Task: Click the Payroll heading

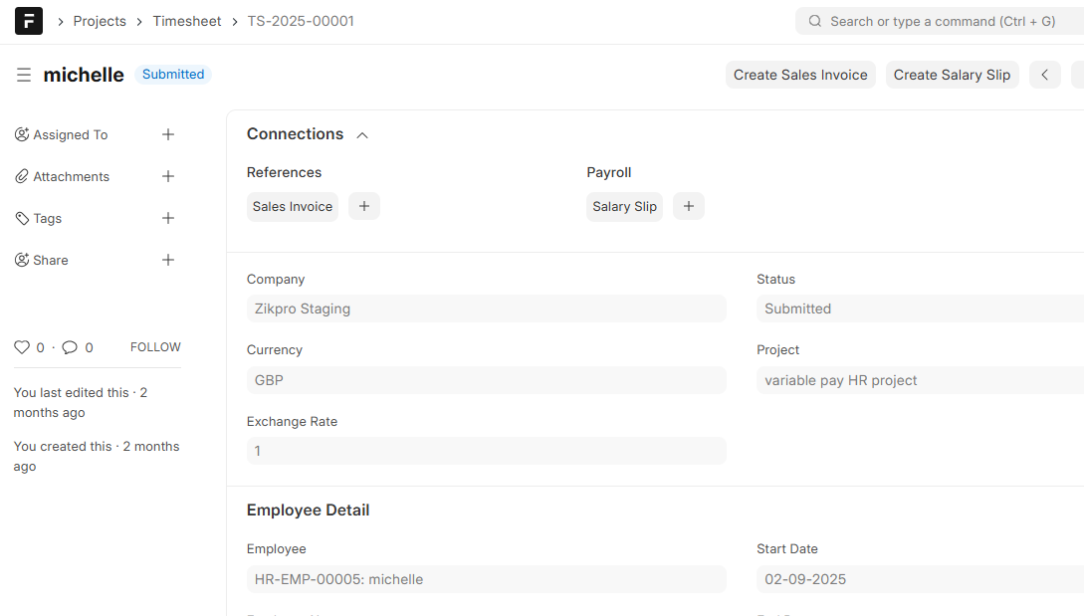Action: (x=609, y=172)
